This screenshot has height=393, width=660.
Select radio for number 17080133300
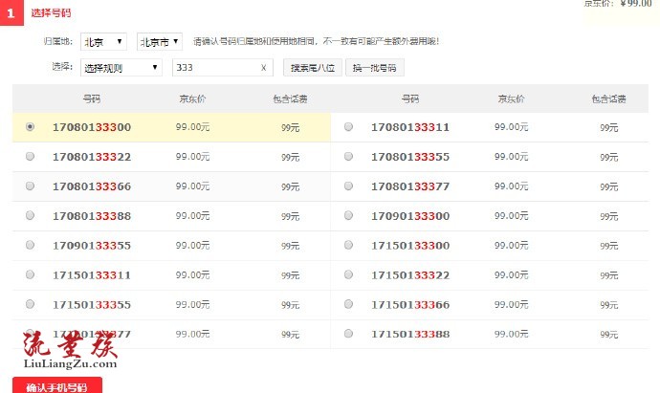30,126
